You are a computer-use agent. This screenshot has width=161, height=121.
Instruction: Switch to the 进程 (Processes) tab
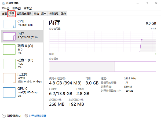point(4,14)
